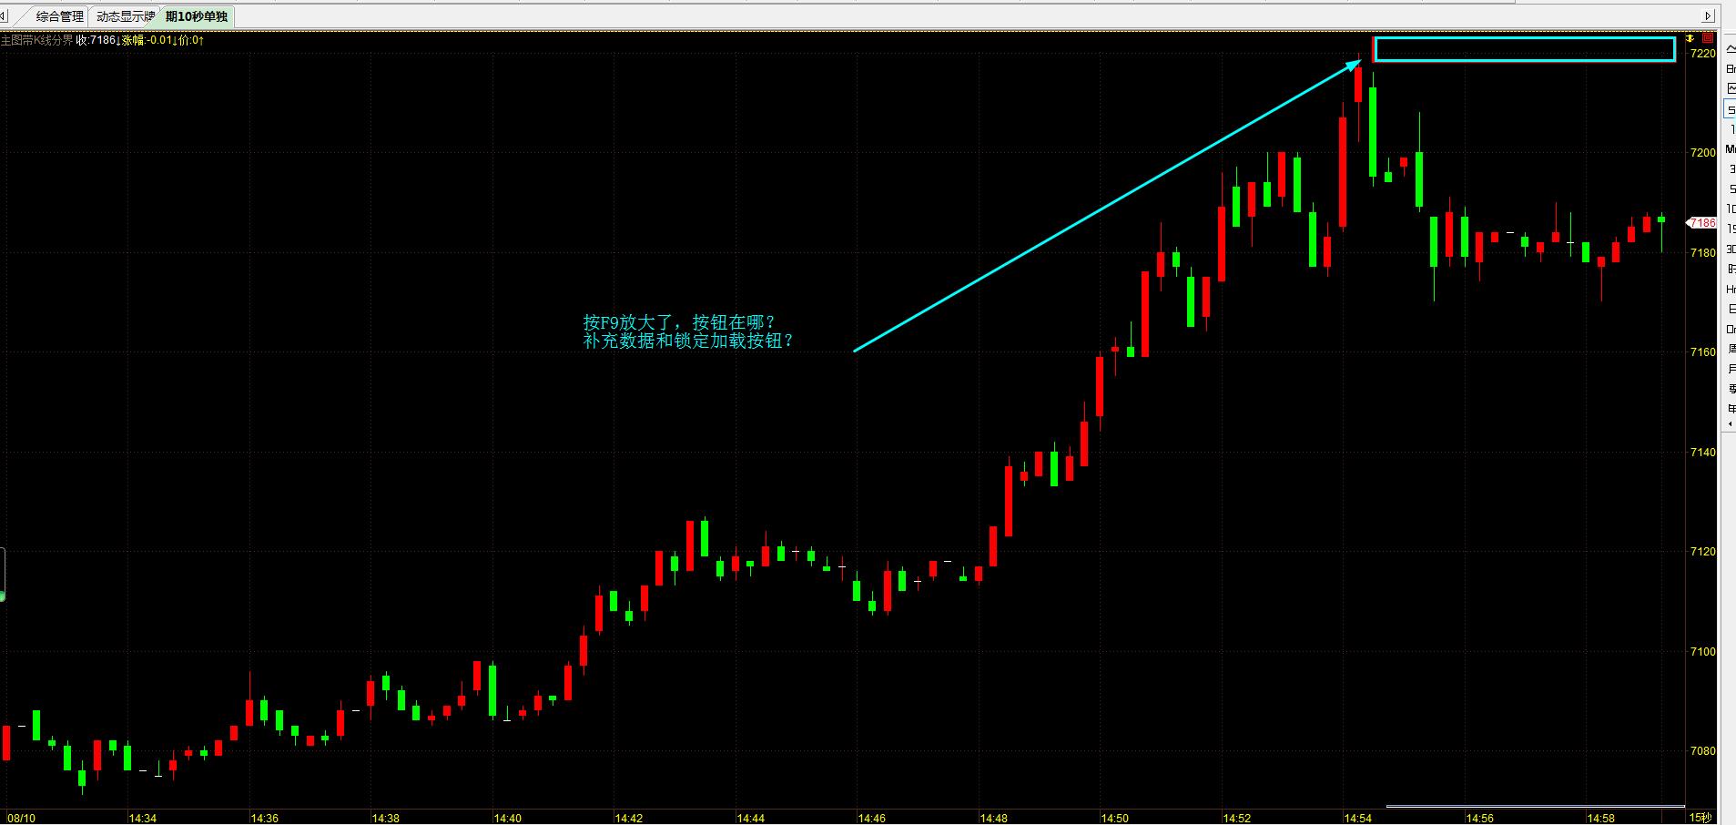1736x825 pixels.
Task: Click the 7140 price axis label
Action: coord(1702,453)
